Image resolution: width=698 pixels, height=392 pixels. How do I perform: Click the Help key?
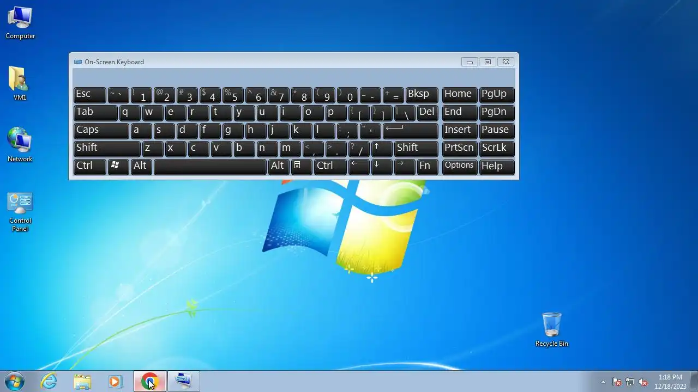497,167
